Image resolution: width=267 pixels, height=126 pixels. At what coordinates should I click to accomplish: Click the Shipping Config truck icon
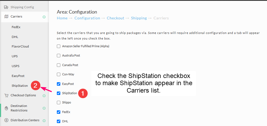tap(6, 7)
